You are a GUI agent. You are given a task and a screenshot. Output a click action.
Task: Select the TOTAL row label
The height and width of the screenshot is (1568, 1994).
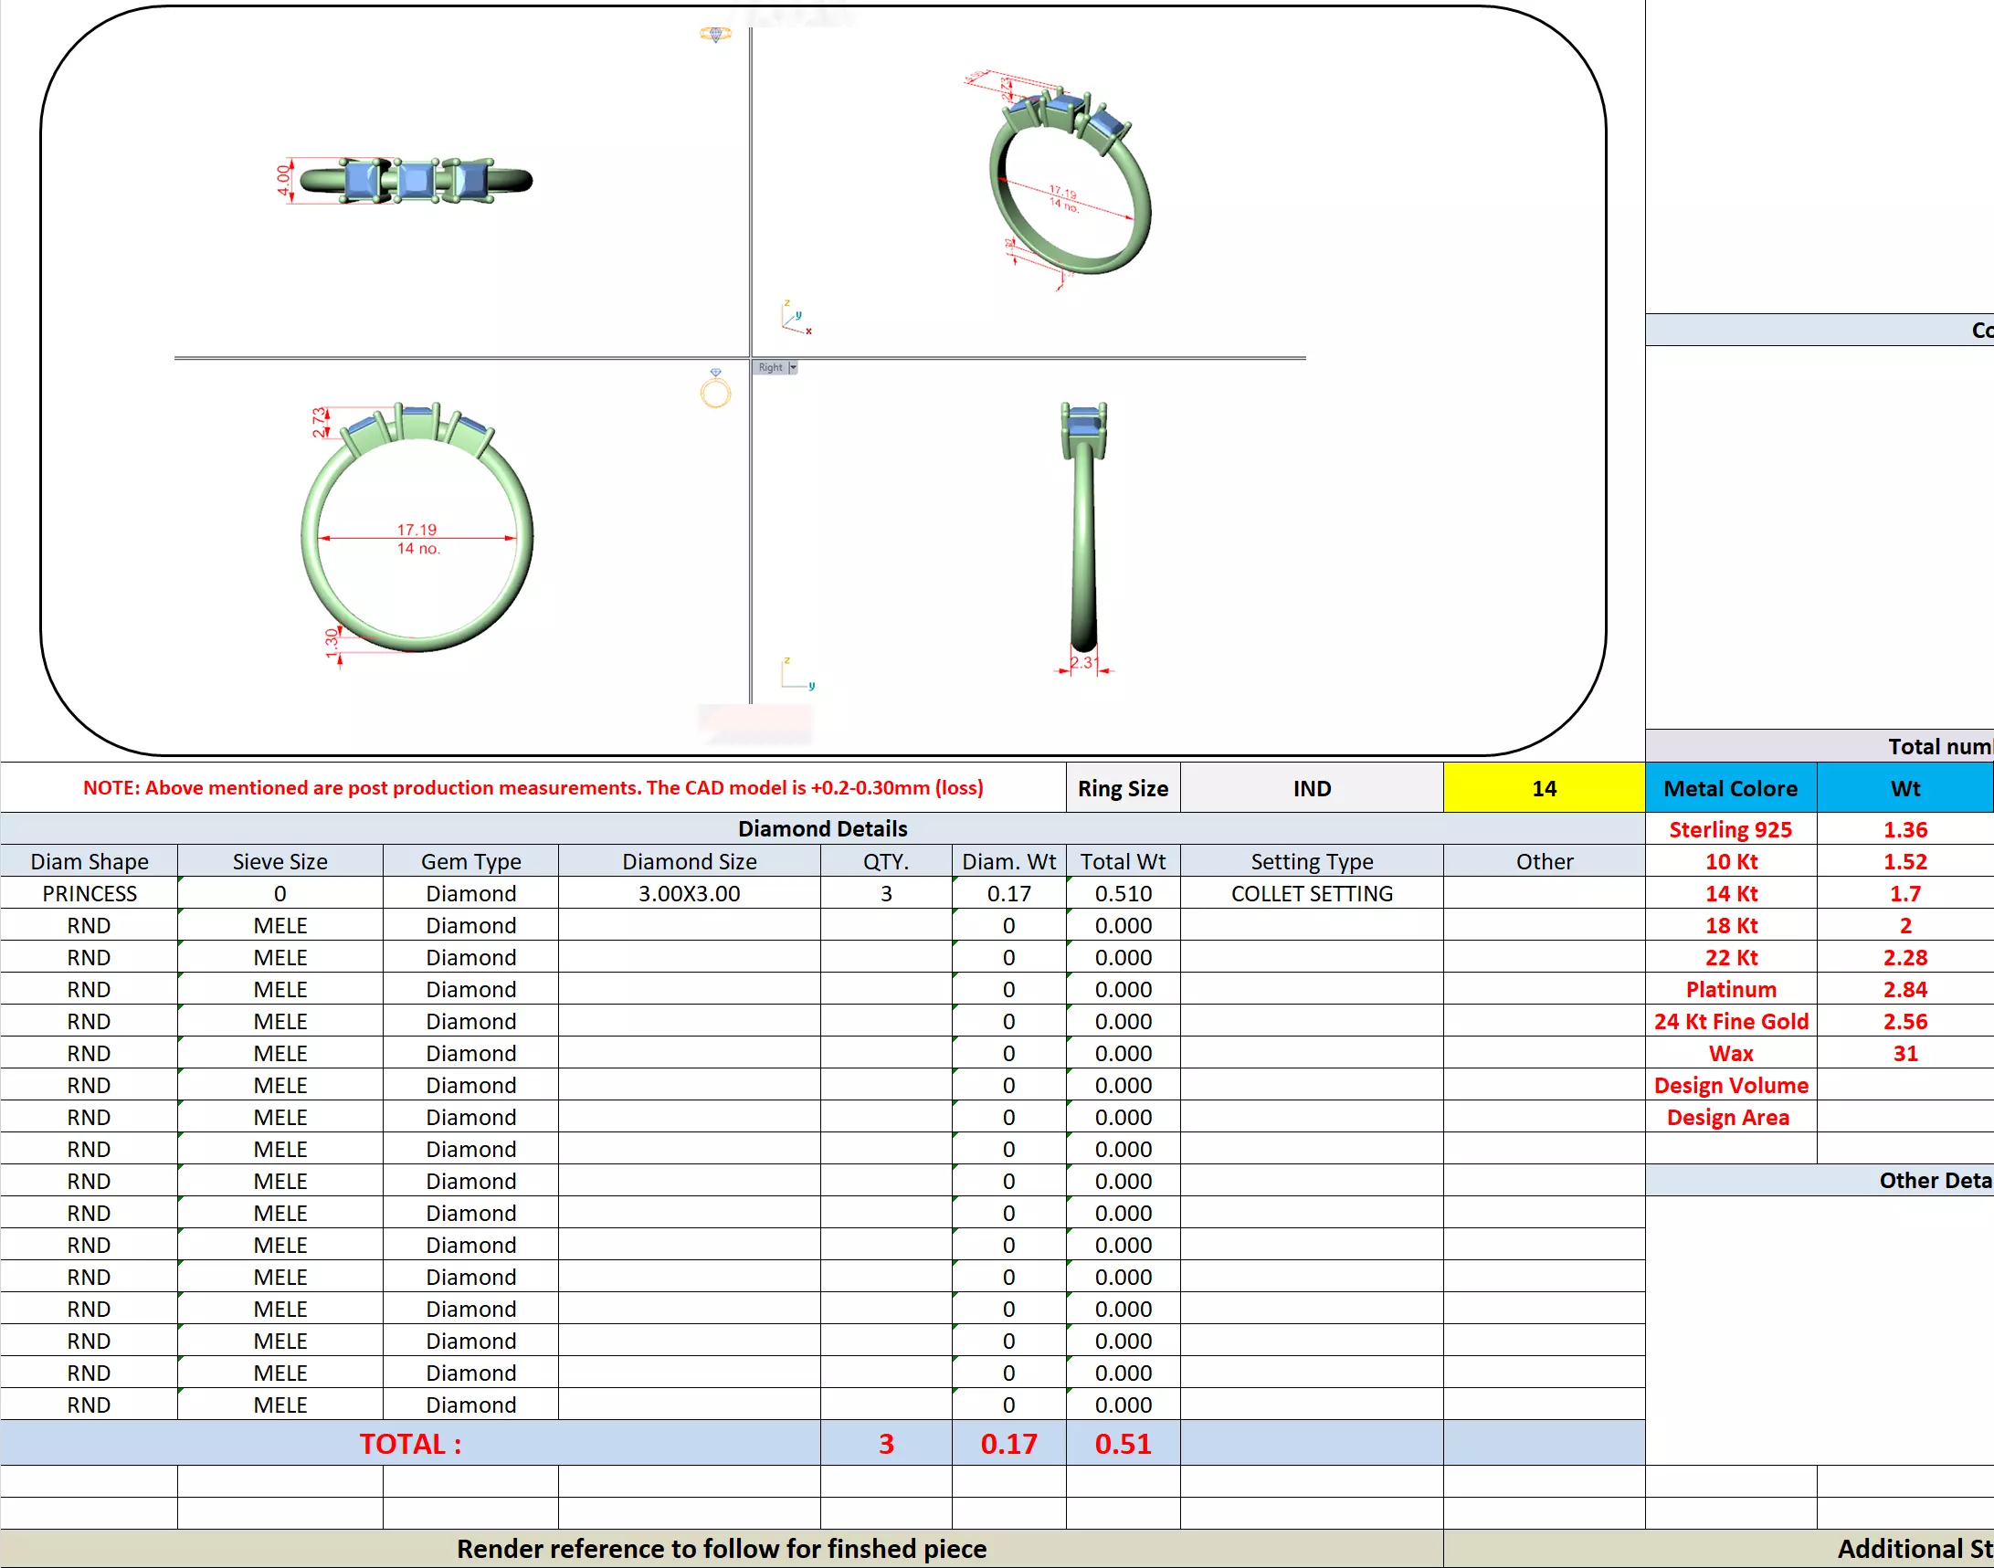pos(409,1444)
